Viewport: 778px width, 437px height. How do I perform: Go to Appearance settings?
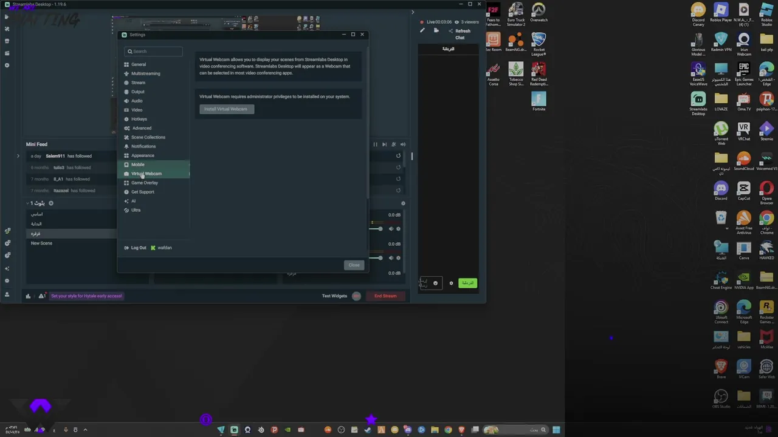click(x=142, y=155)
